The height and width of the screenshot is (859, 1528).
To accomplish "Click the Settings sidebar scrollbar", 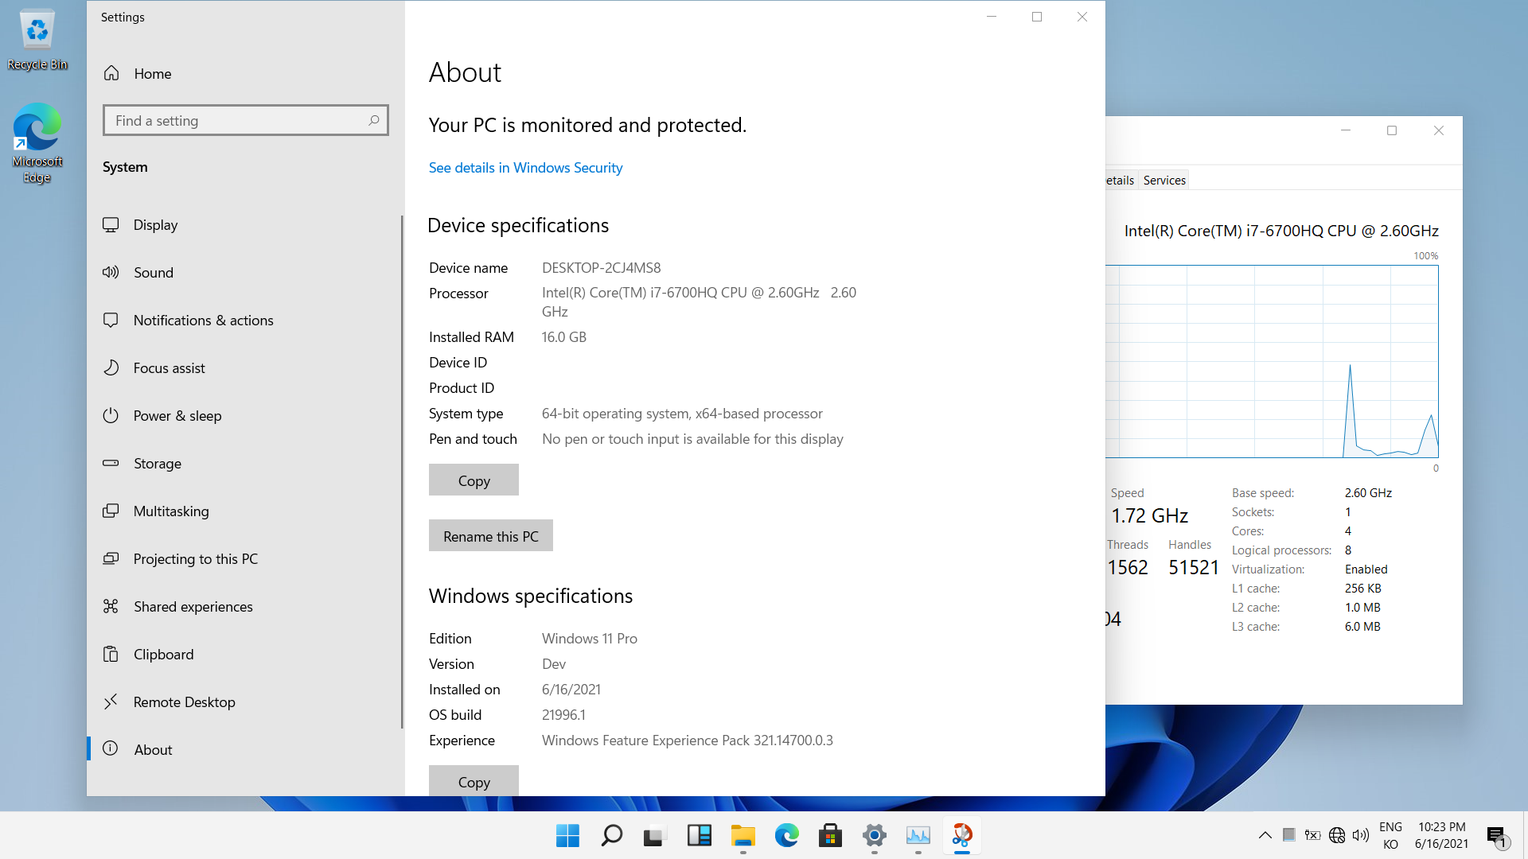I will (x=402, y=471).
